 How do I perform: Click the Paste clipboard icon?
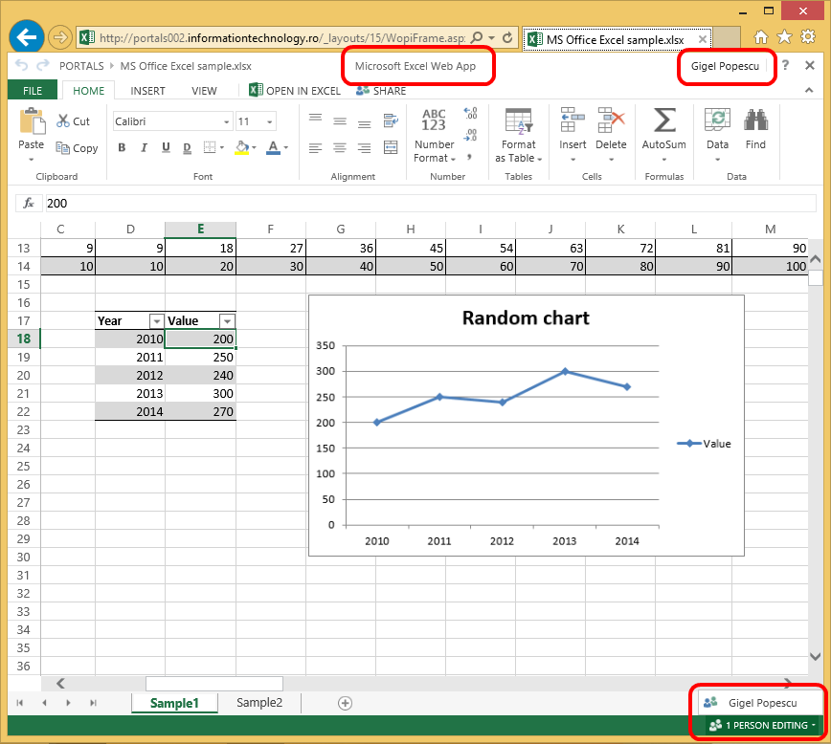click(32, 121)
